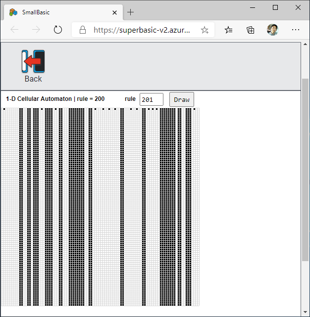Click the 'rule' label next to the input

pos(130,99)
